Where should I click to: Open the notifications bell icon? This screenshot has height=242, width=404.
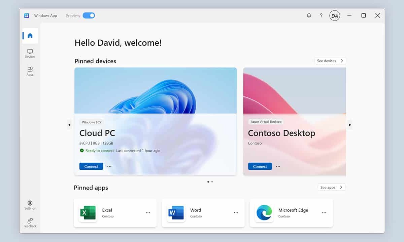point(309,15)
